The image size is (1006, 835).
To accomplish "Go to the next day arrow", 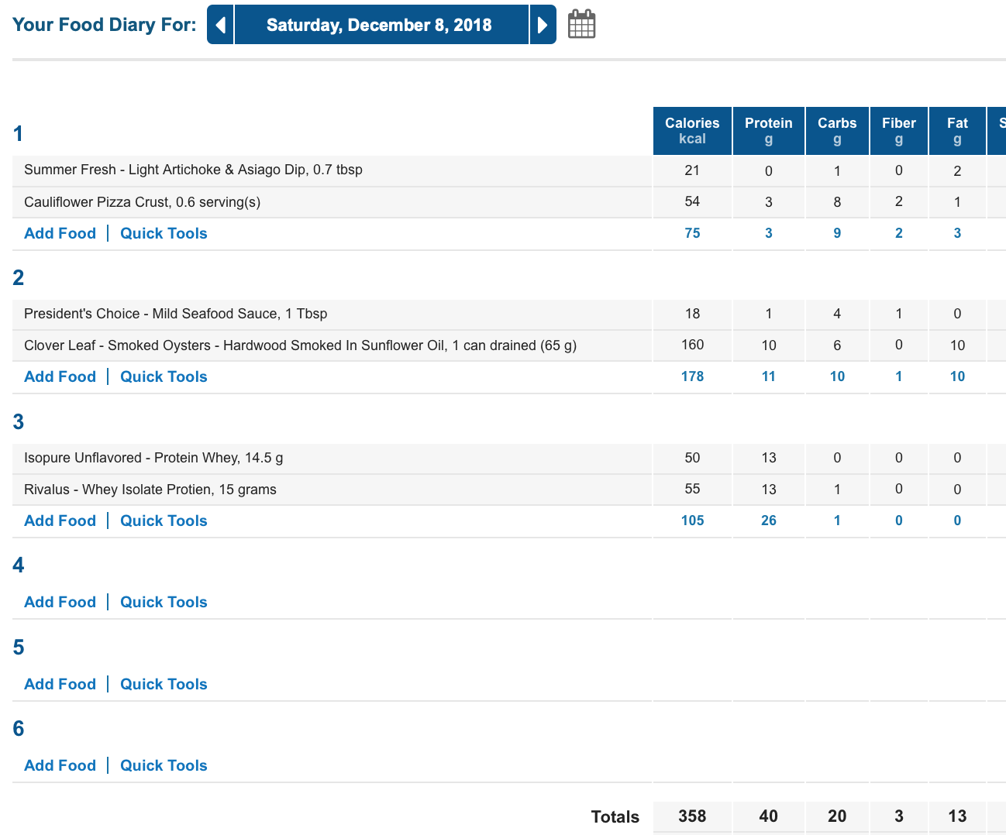I will 543,25.
